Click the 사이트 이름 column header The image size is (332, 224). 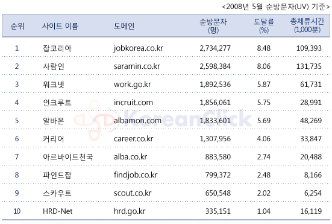[x=60, y=26]
